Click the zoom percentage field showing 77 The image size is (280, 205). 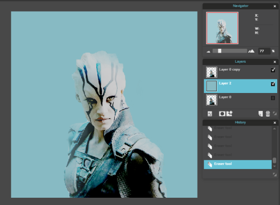[x=264, y=51]
